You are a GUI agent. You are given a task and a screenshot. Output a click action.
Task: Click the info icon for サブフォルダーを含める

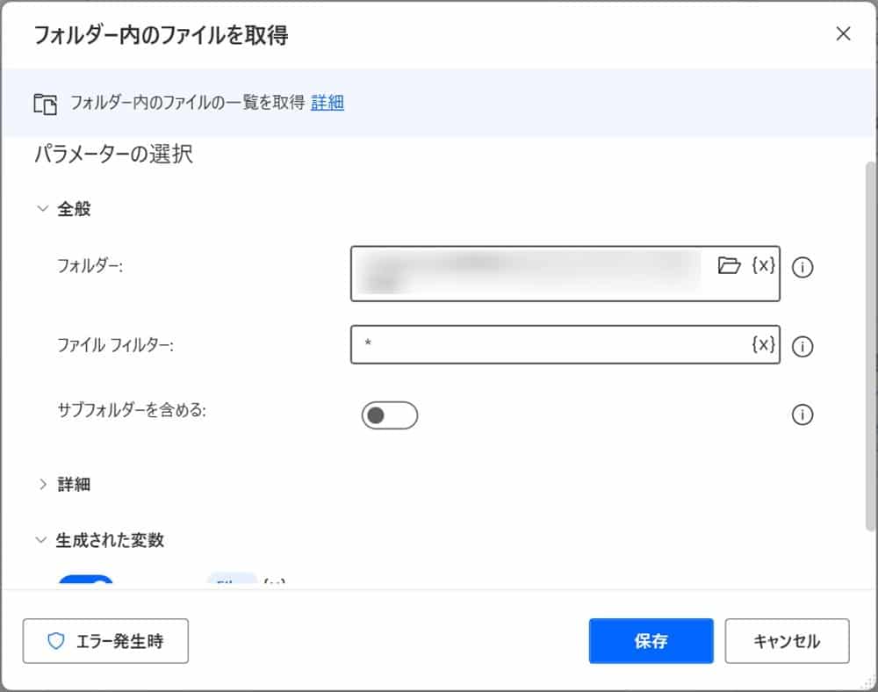pos(802,414)
